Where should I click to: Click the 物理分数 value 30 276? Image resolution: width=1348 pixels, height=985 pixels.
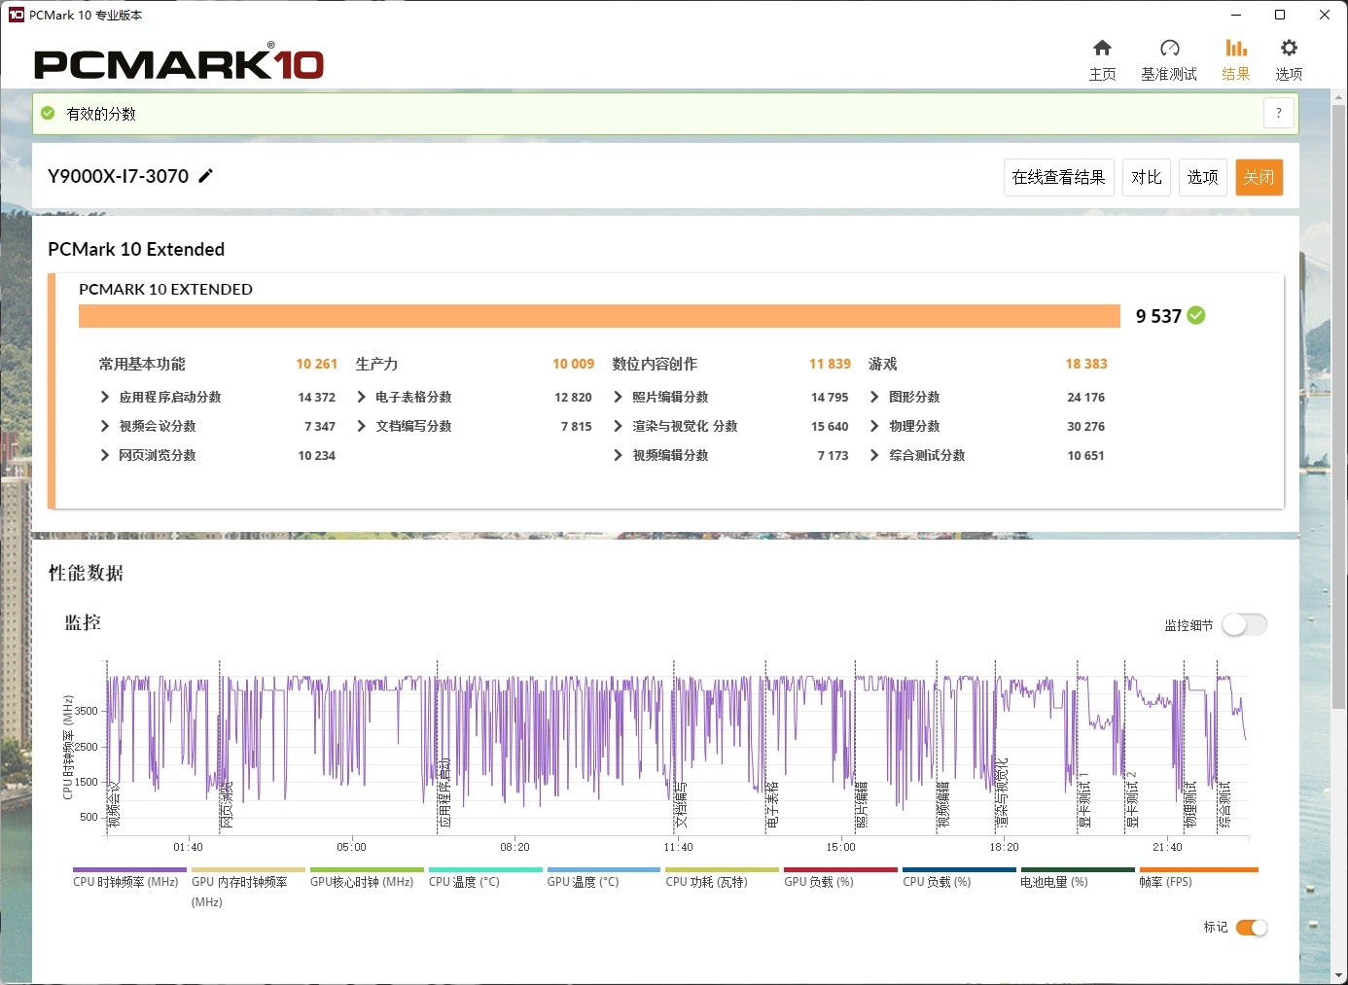(1085, 426)
